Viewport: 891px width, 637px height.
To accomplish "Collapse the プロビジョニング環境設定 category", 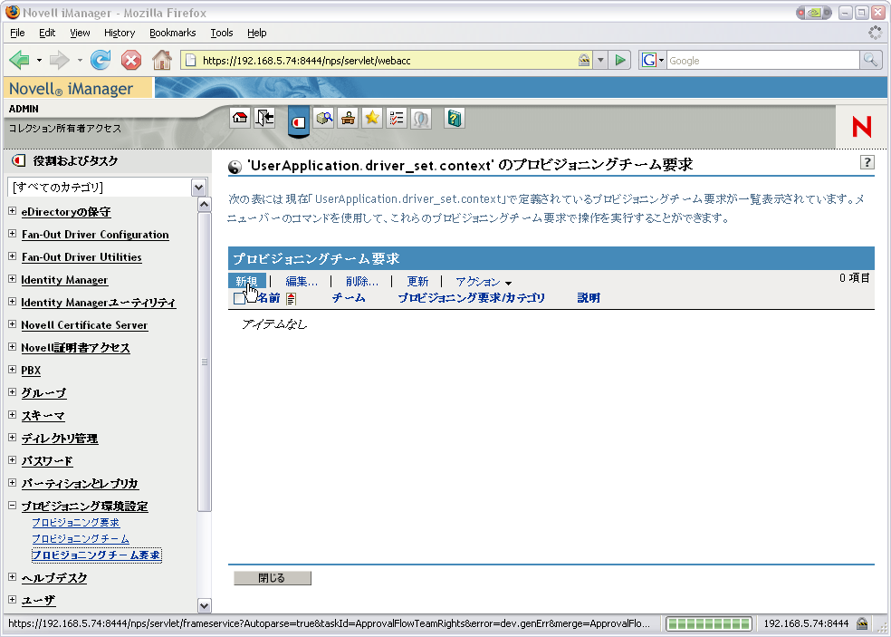I will 12,505.
